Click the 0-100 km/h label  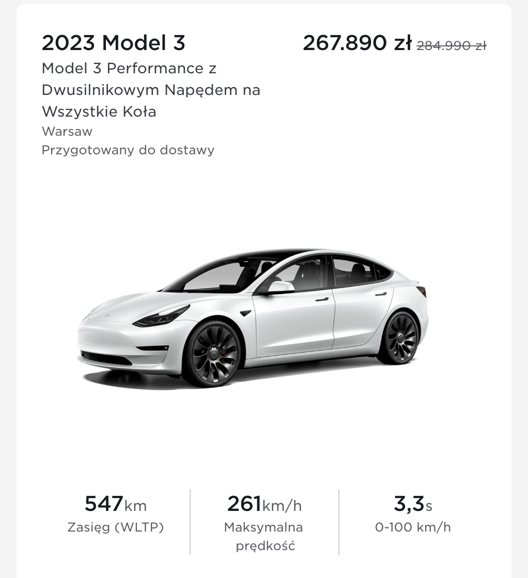click(x=413, y=527)
